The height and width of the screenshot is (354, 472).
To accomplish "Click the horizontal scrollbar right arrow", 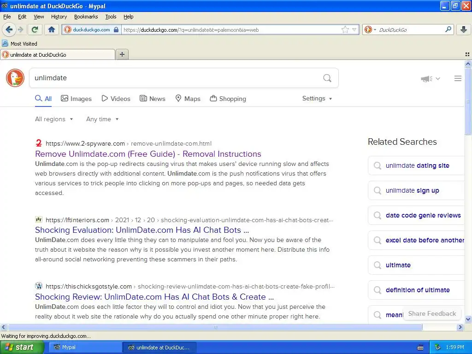I will (x=460, y=327).
